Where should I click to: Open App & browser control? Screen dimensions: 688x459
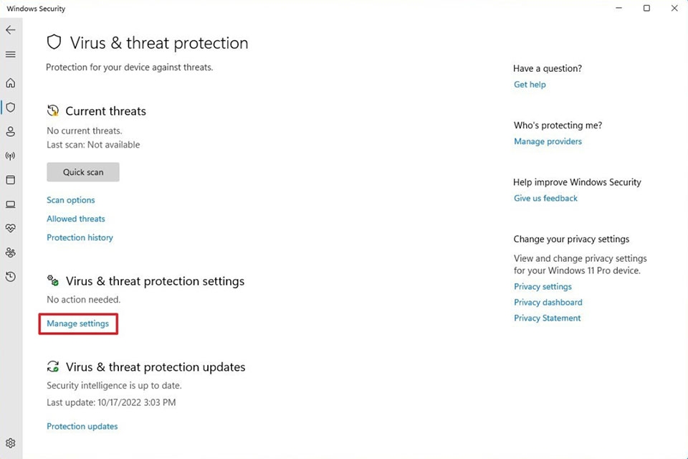(x=10, y=180)
